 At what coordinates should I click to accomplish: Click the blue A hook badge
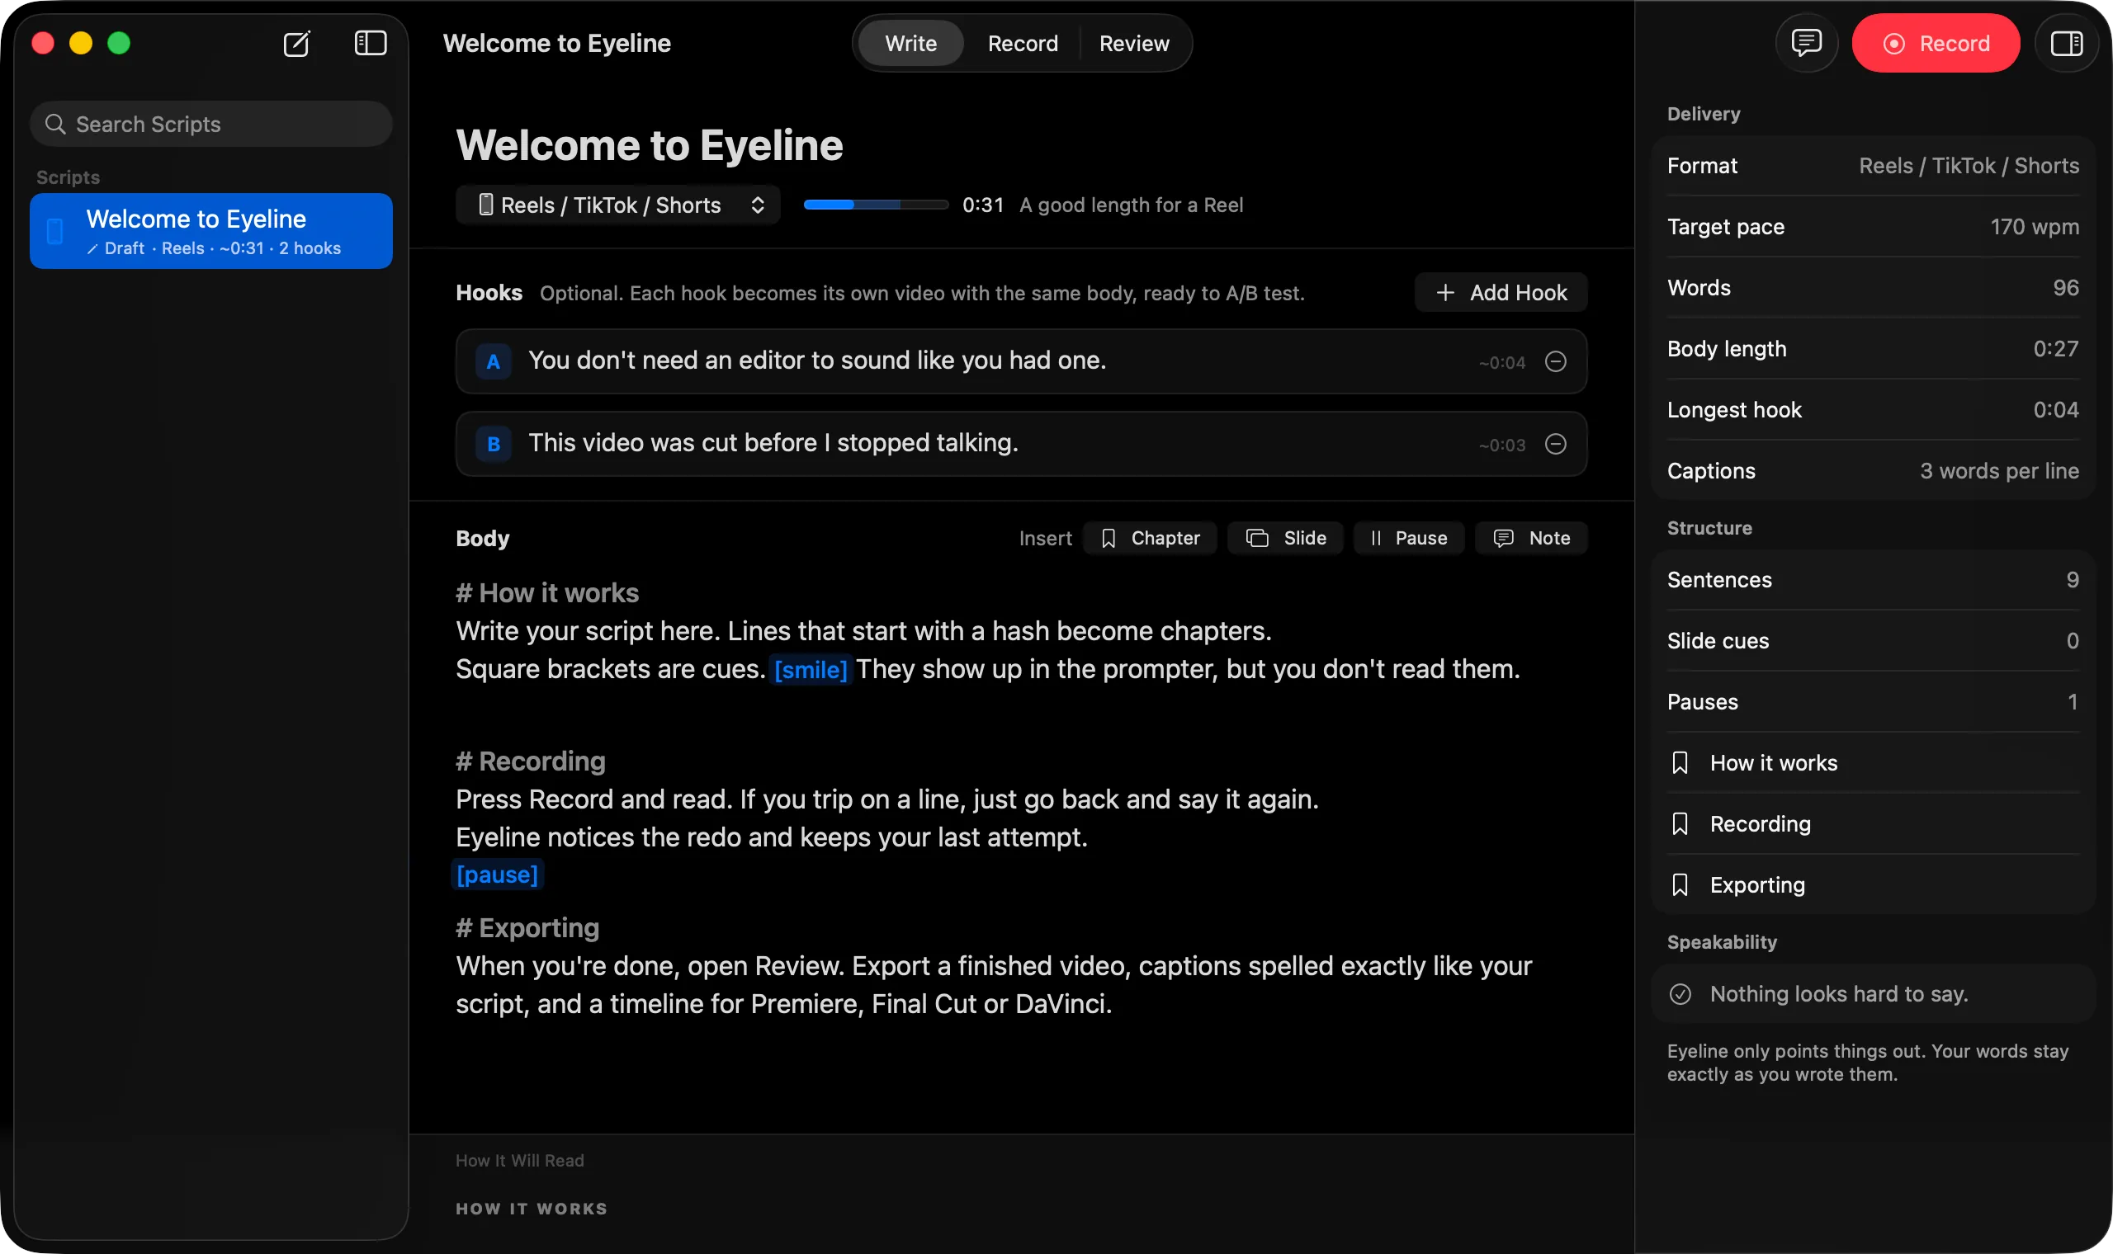[x=494, y=361]
